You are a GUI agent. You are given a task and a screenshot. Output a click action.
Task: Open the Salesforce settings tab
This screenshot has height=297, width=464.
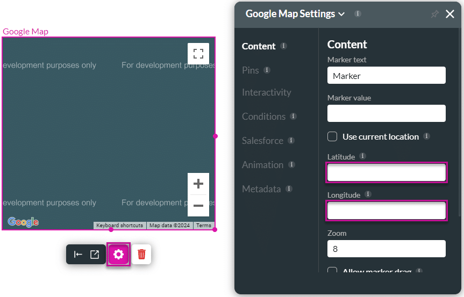pyautogui.click(x=262, y=141)
